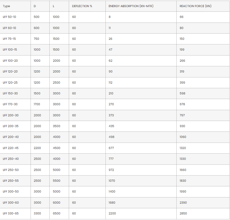This screenshot has width=230, height=220.
Task: Select the LFF 50-10 type cell
Action: tap(10, 17)
